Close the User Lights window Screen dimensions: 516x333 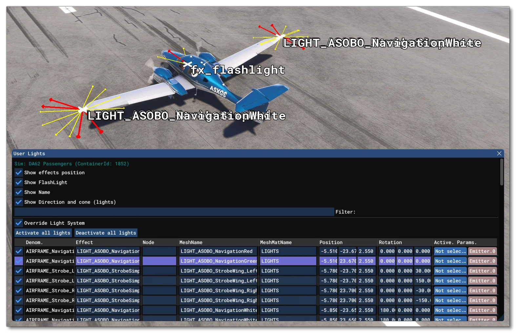click(499, 153)
